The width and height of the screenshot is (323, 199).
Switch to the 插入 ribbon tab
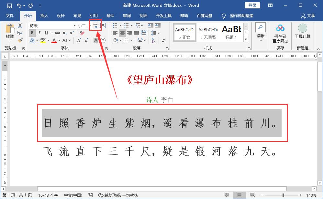(45, 16)
